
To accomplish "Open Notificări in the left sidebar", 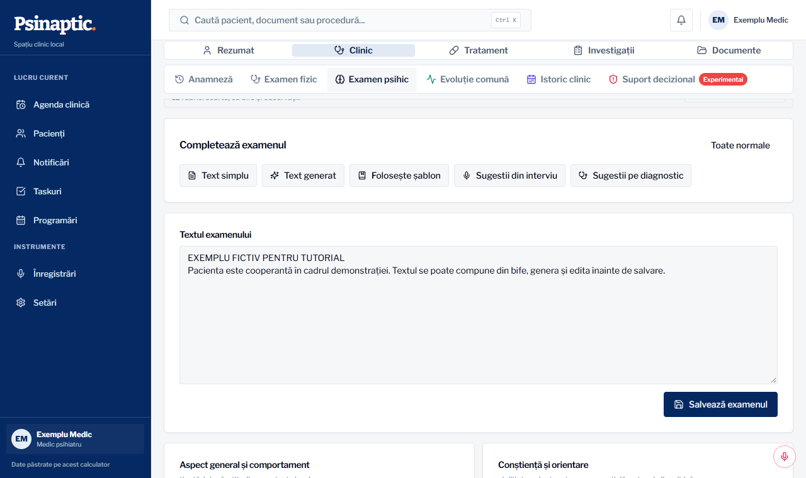I will [76, 162].
